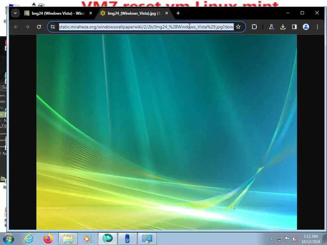Screen dimensions: 327x245
Task: Switch to the green orb taskbar app
Action: 108,239
